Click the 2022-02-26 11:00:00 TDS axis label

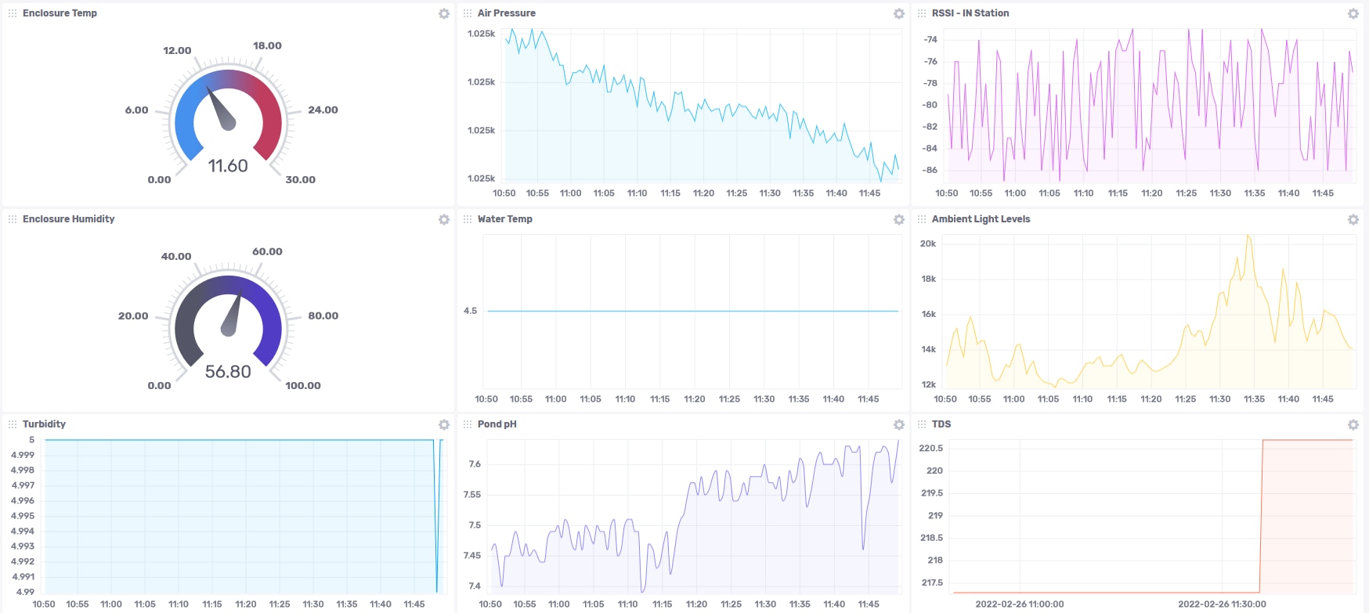point(1020,604)
